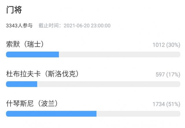The width and height of the screenshot is (185, 128).
Task: Click blue filled part of 什琴斯尼 bar
Action: (x=51, y=114)
